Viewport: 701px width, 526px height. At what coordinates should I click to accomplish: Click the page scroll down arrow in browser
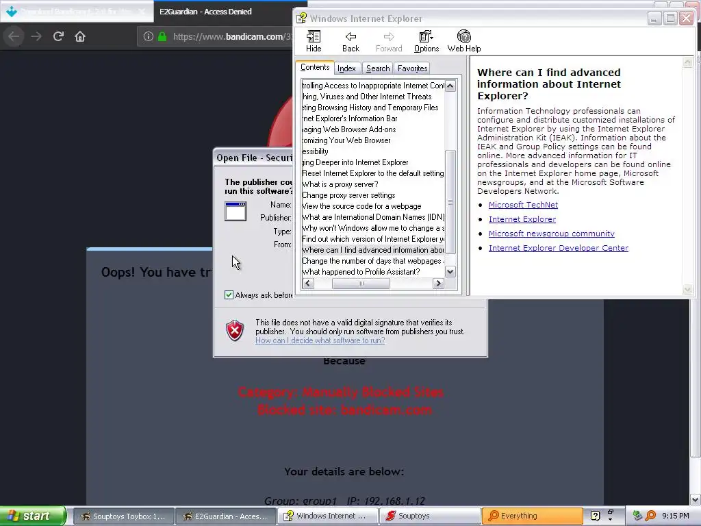696,499
